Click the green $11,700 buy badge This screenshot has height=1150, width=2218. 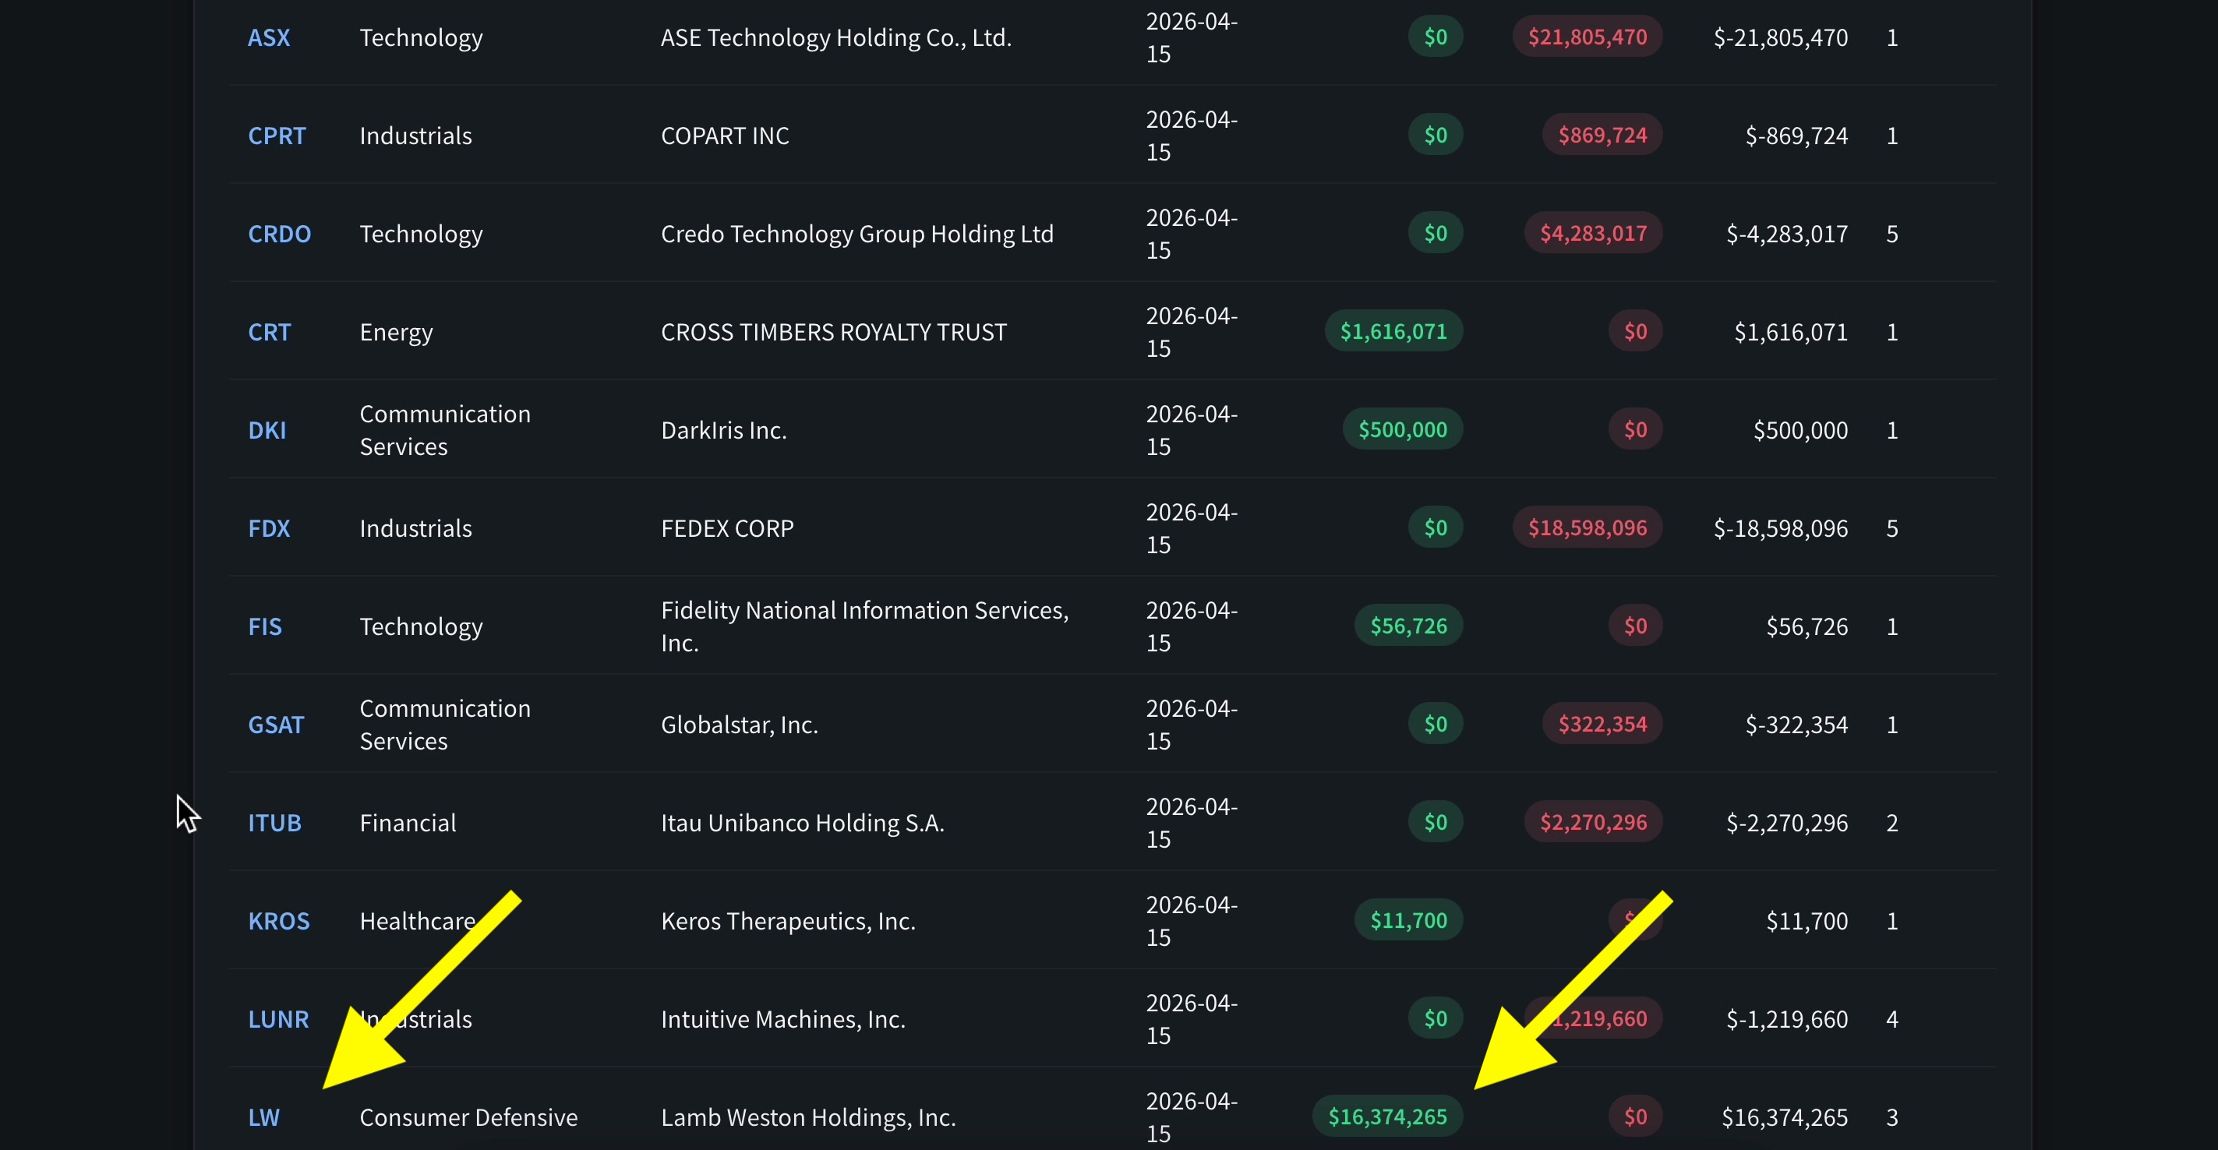coord(1408,919)
